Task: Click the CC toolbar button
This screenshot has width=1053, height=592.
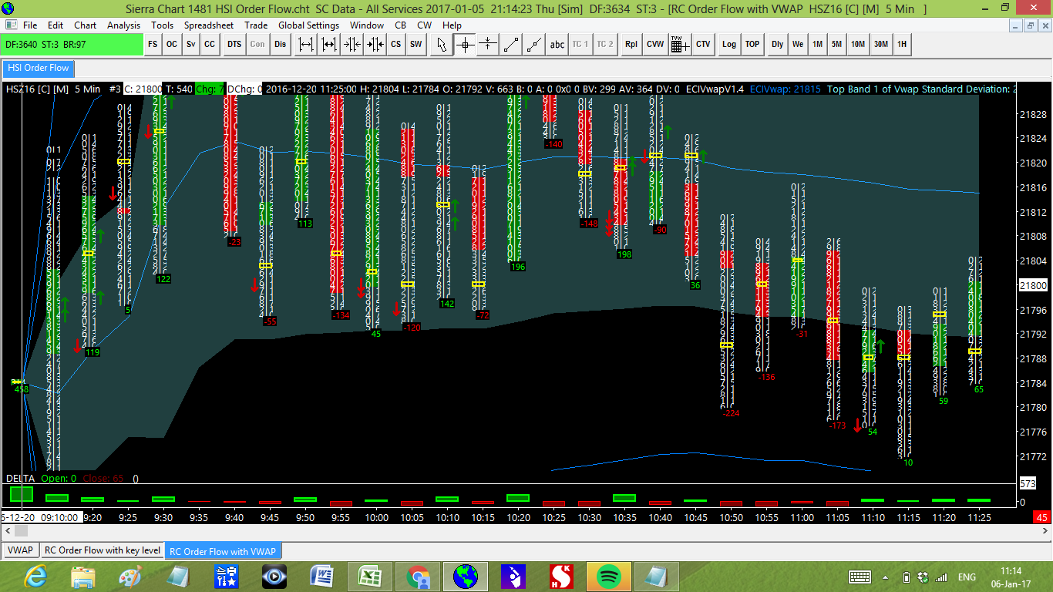Action: tap(210, 45)
